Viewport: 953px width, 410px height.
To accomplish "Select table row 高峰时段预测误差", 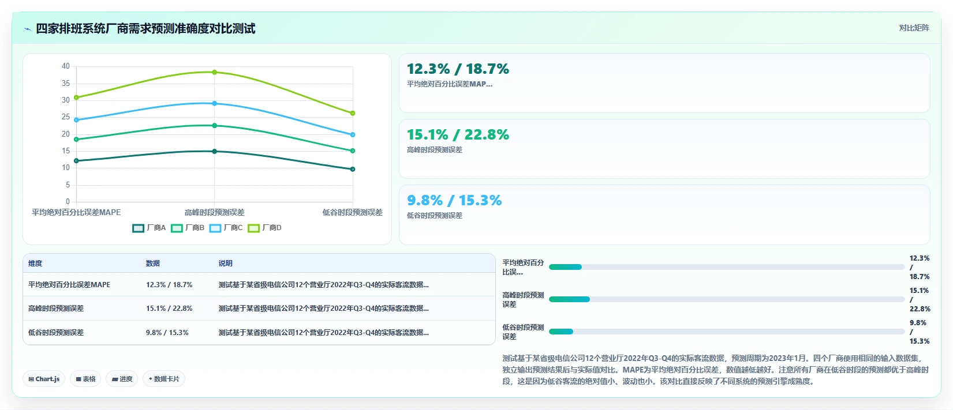I will pyautogui.click(x=259, y=309).
